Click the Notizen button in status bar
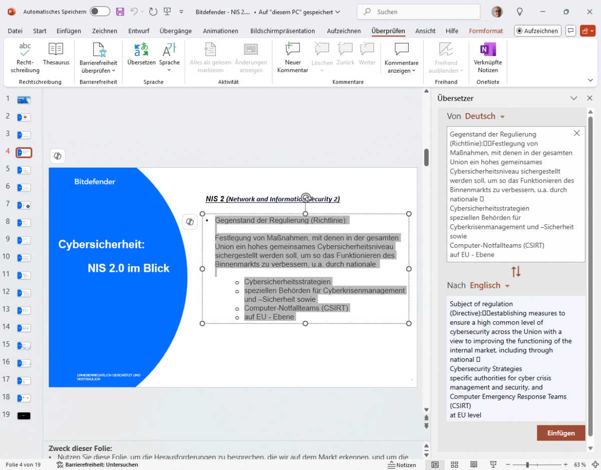This screenshot has height=470, width=601. 402,464
